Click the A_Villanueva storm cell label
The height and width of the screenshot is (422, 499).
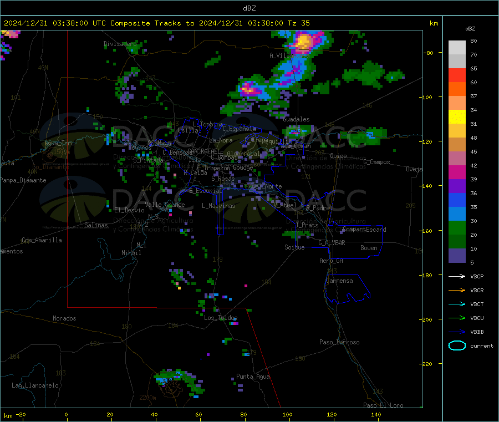(289, 55)
